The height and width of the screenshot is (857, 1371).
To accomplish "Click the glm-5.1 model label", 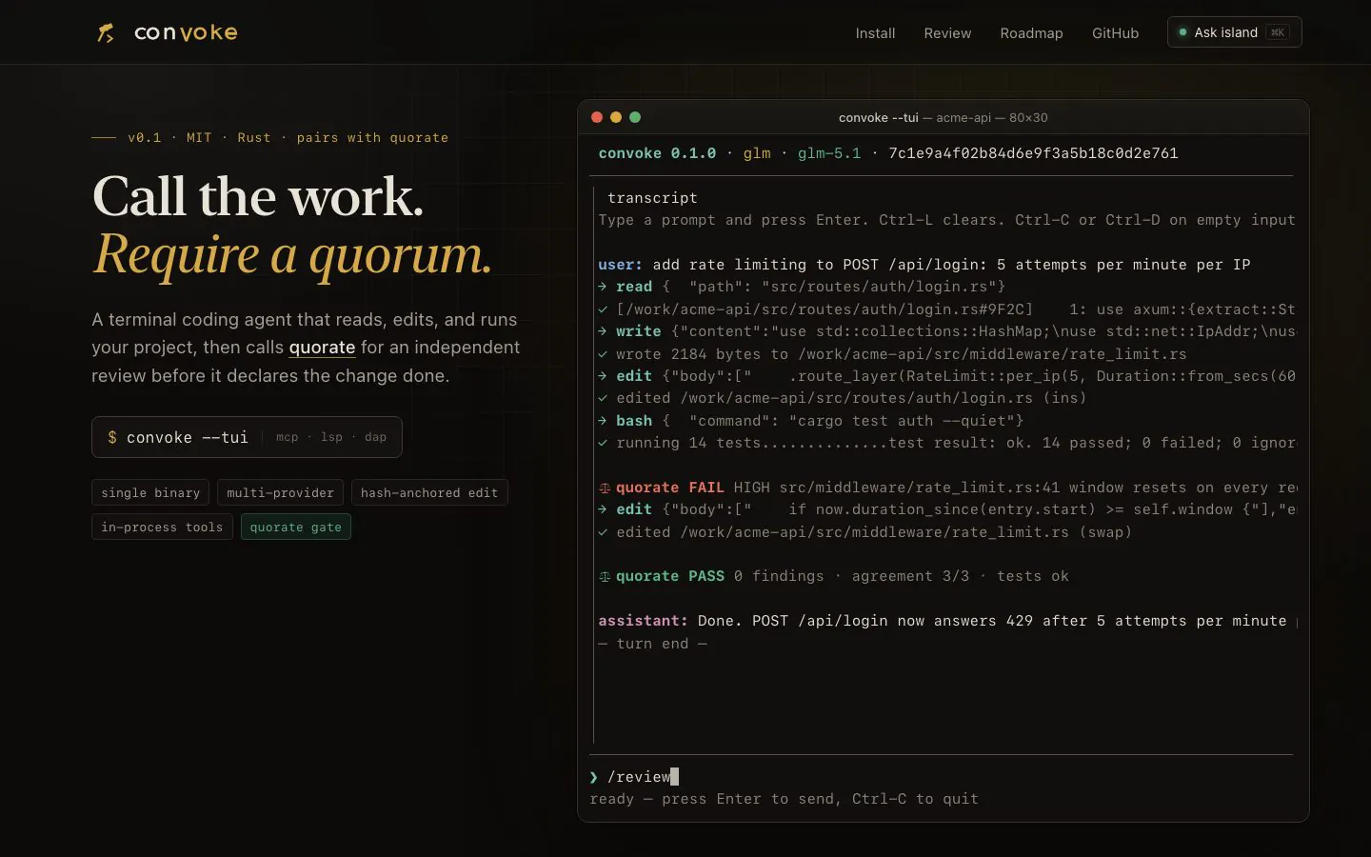I will [829, 153].
